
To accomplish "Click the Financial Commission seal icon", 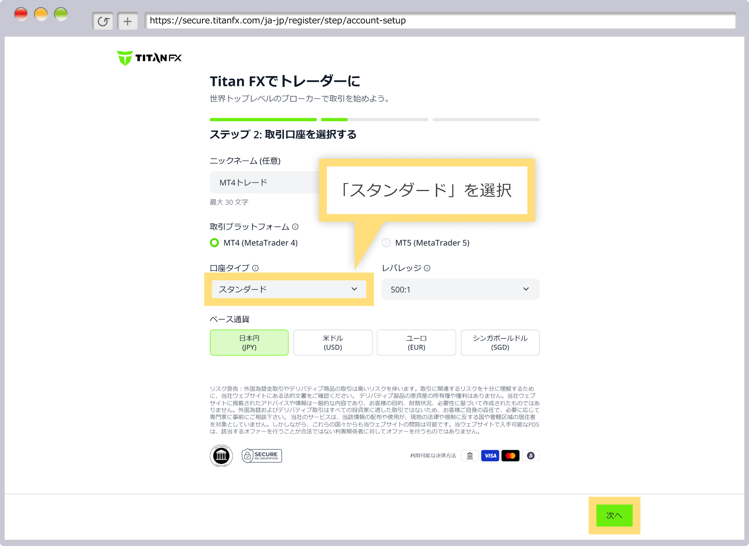I will click(x=221, y=456).
